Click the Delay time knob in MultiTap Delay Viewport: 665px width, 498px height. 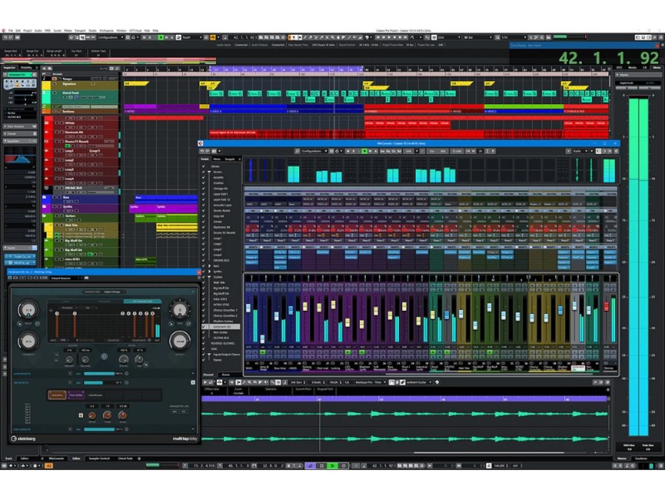pos(28,310)
